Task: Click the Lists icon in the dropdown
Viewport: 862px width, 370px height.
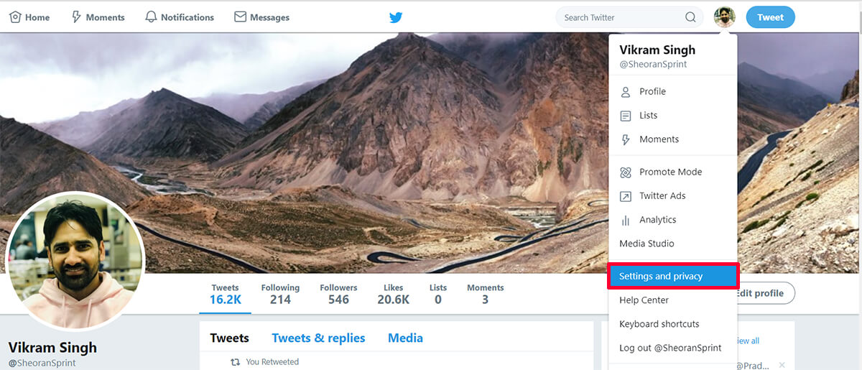Action: click(x=626, y=116)
